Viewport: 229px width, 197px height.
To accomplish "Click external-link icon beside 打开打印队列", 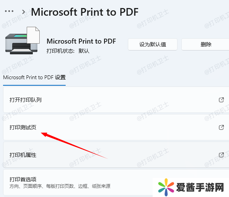I will 221,100.
